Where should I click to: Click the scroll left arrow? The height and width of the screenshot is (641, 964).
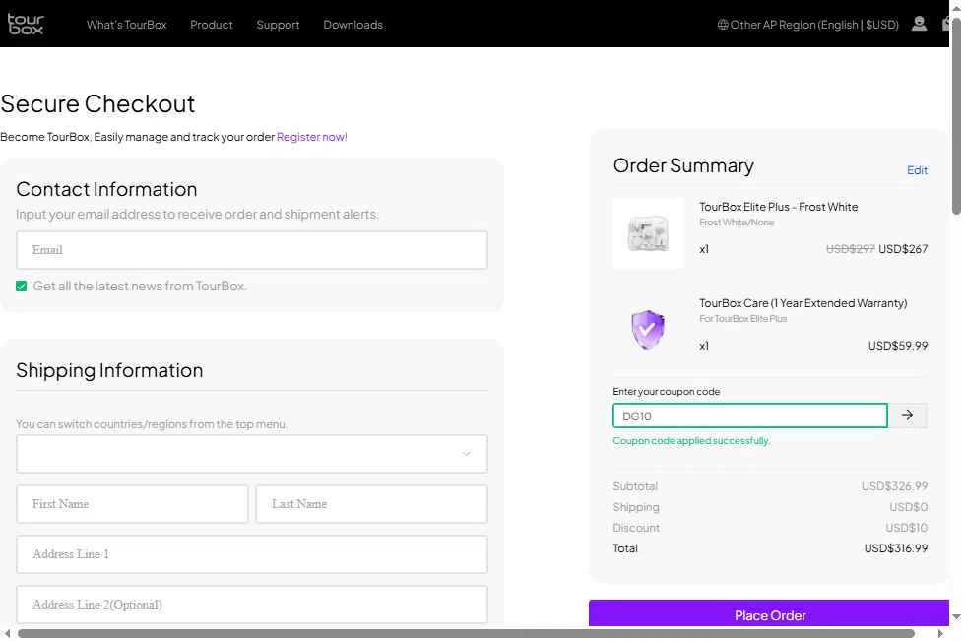pos(7,634)
